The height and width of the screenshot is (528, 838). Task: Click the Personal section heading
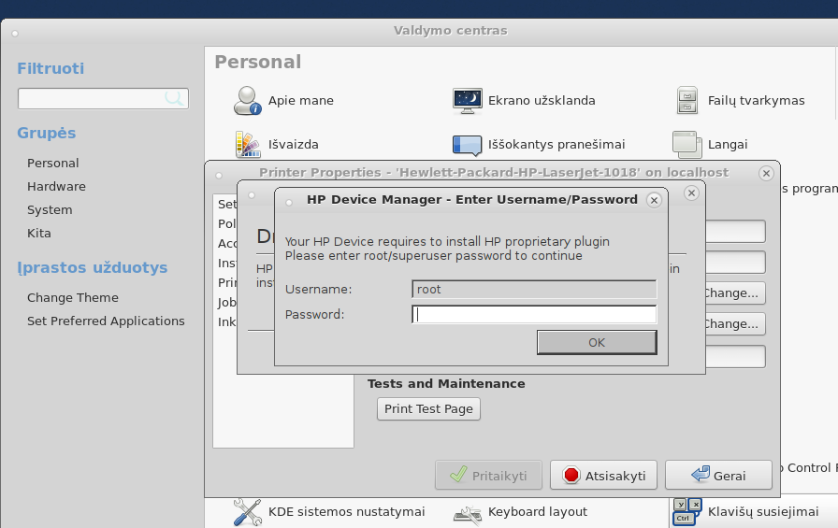pos(257,62)
